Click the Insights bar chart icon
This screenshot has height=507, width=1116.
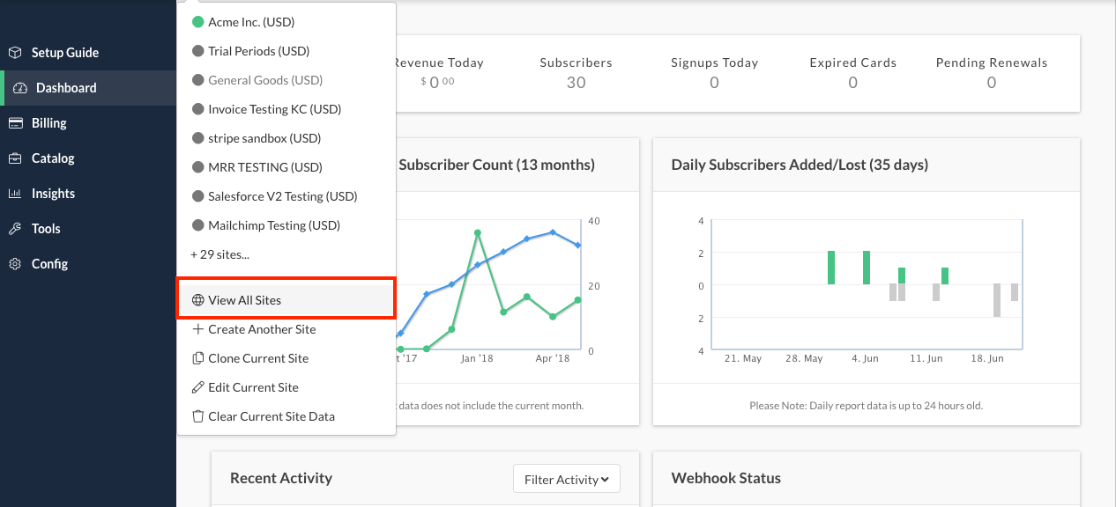[15, 194]
